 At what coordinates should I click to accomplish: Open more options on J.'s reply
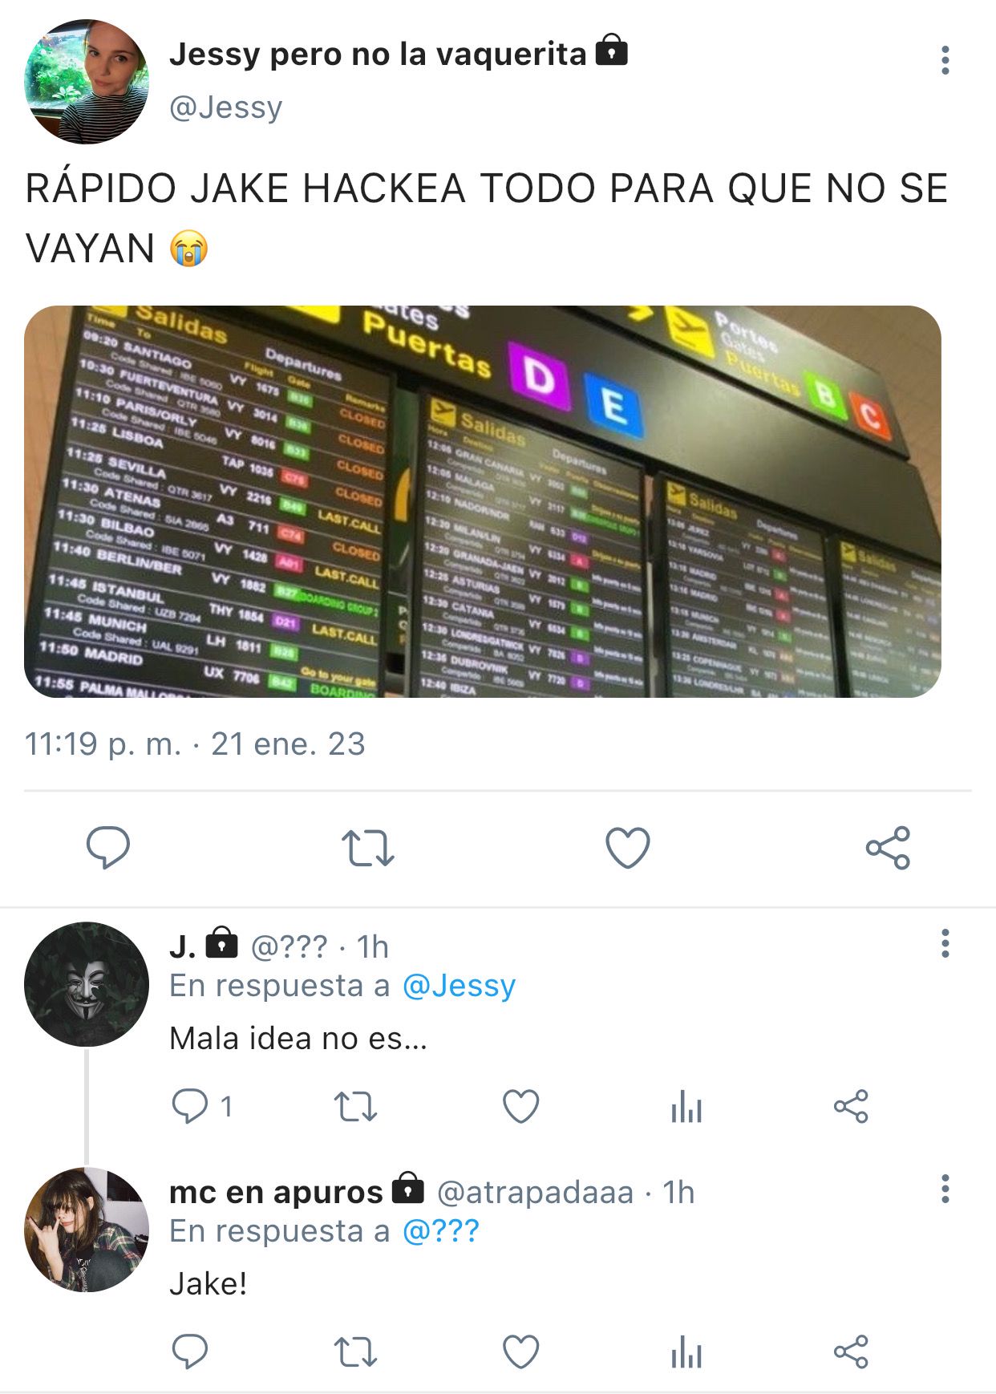pos(945,943)
